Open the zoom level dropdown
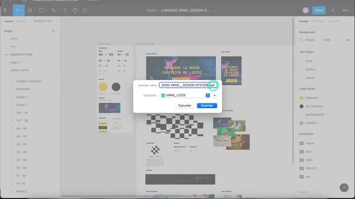Viewport: 355px width, 199px height. point(346,11)
